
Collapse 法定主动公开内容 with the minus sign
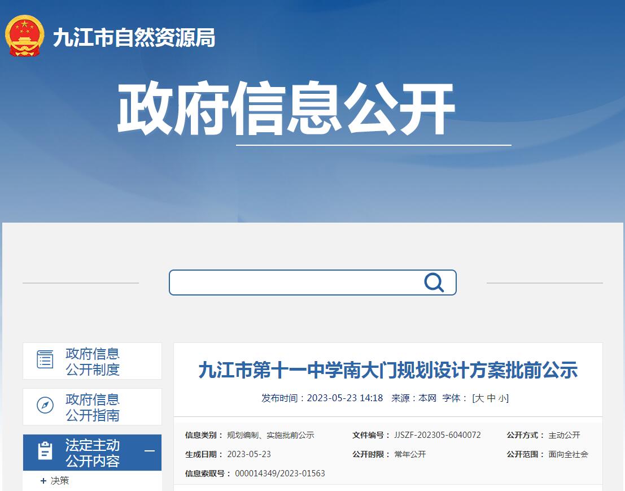pyautogui.click(x=150, y=451)
